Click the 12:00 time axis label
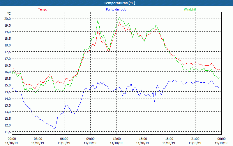Screen dimensions: 233x146 [x=117, y=139]
